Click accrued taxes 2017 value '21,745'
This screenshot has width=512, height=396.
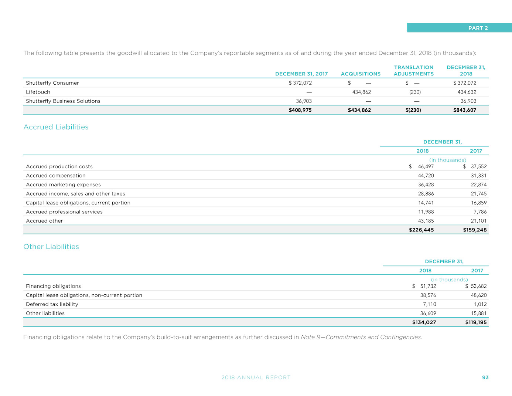pos(479,194)
